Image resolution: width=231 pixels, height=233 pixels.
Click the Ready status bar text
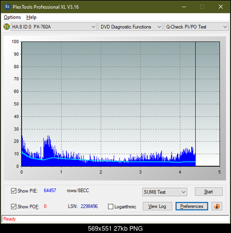[9, 219]
